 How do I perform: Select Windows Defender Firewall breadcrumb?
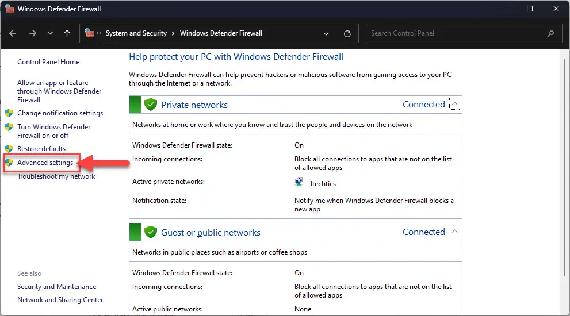click(x=221, y=33)
